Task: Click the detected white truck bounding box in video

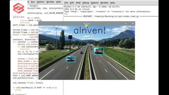Action: tap(99, 51)
